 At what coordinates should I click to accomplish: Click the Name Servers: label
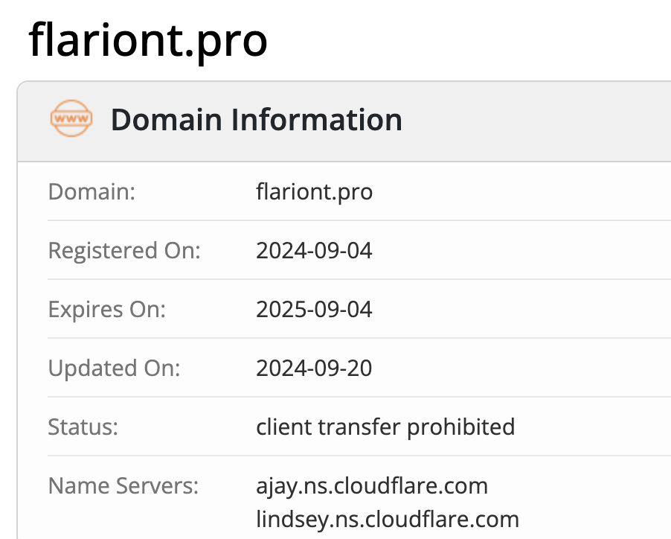123,486
